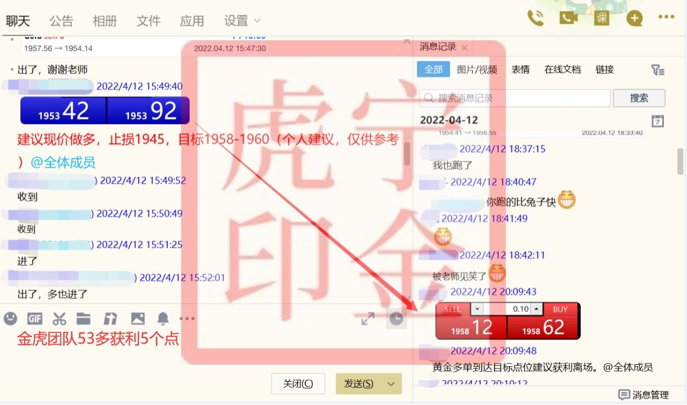Image resolution: width=687 pixels, height=405 pixels.
Task: Send a file with the folder icon
Action: tap(83, 319)
